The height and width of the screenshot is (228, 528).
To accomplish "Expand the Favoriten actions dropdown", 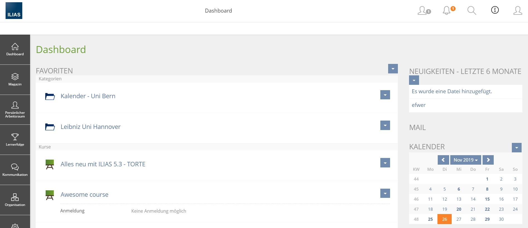I will 393,69.
